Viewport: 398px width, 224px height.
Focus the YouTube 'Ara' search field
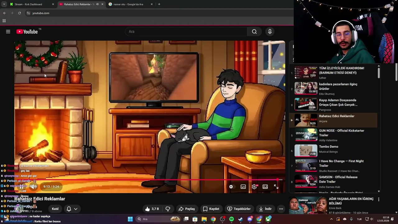(186, 31)
